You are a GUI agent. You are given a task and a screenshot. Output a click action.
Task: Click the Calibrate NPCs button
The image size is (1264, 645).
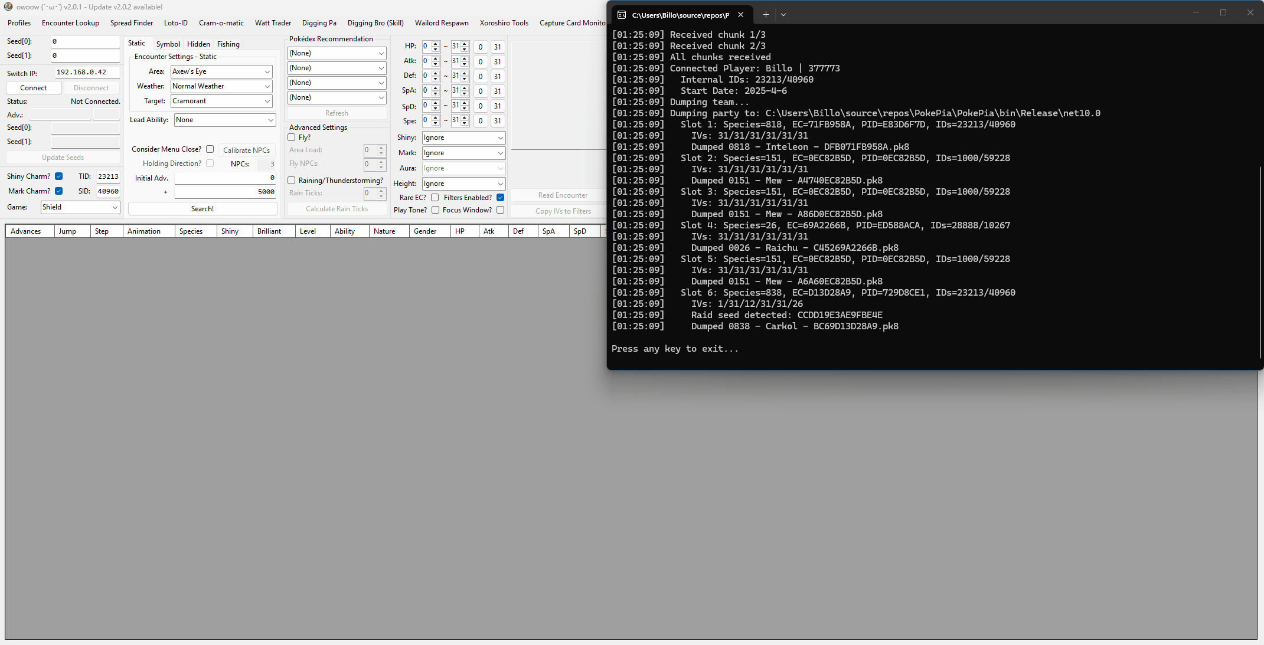point(247,150)
